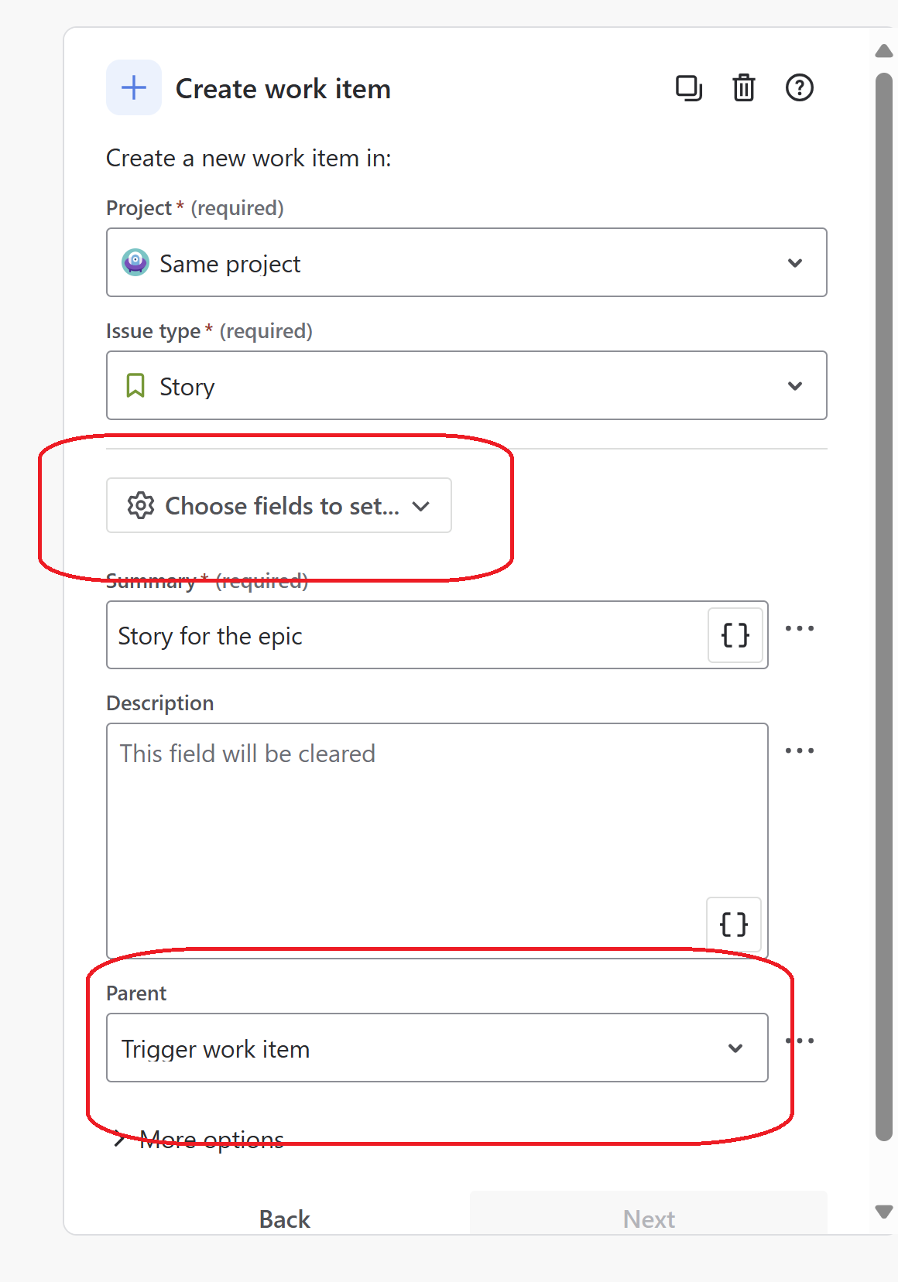Open the ellipsis menu next to Summary
This screenshot has height=1282, width=898.
click(x=800, y=627)
